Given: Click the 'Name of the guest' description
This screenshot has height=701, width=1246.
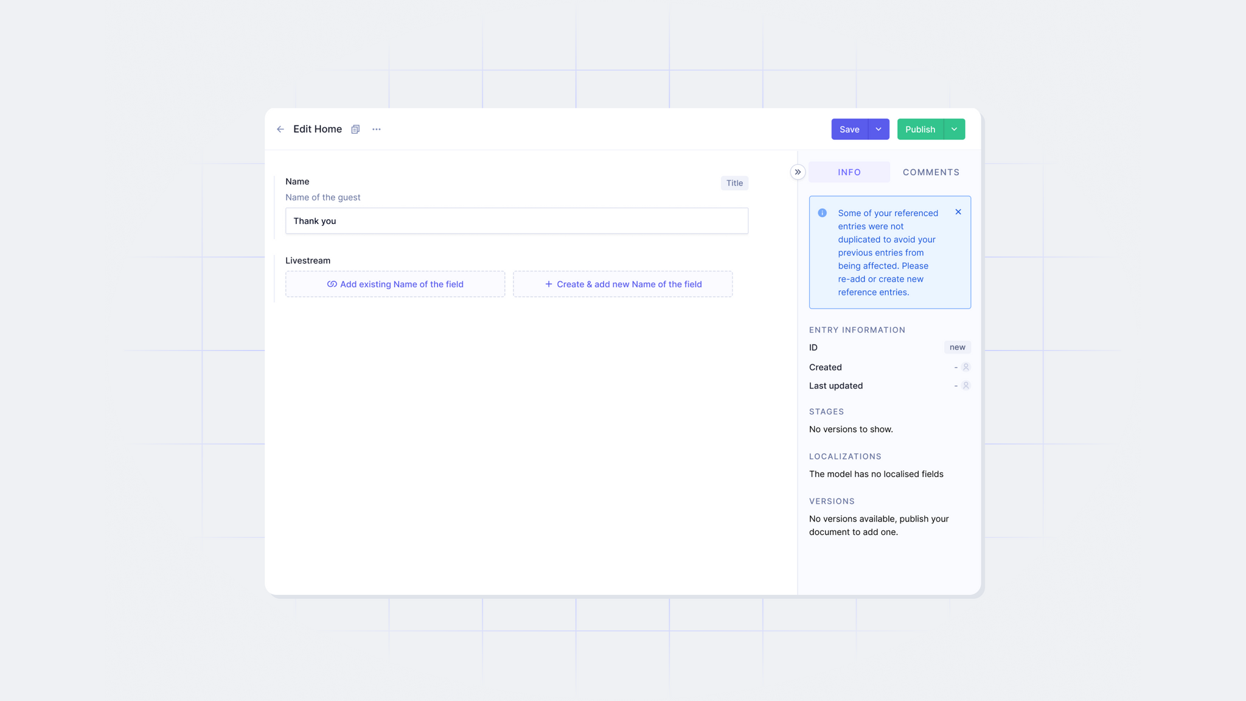Looking at the screenshot, I should pyautogui.click(x=323, y=197).
